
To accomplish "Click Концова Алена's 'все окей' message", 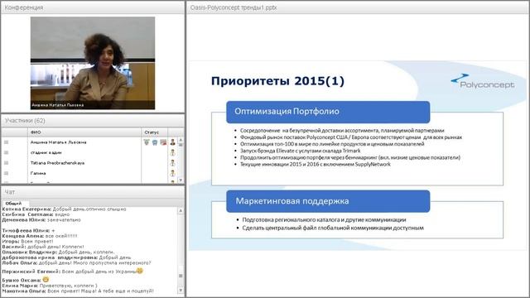I will pyautogui.click(x=40, y=236).
